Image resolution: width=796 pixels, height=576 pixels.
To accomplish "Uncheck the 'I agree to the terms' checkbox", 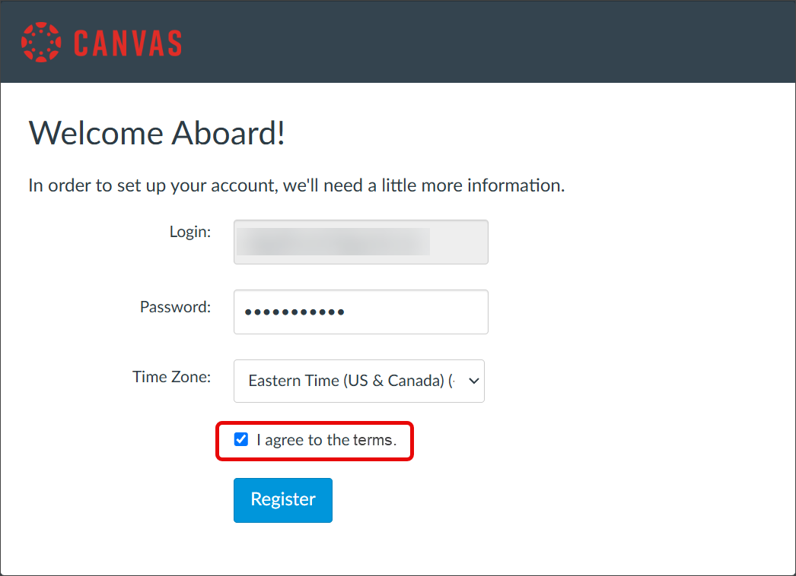I will coord(241,439).
